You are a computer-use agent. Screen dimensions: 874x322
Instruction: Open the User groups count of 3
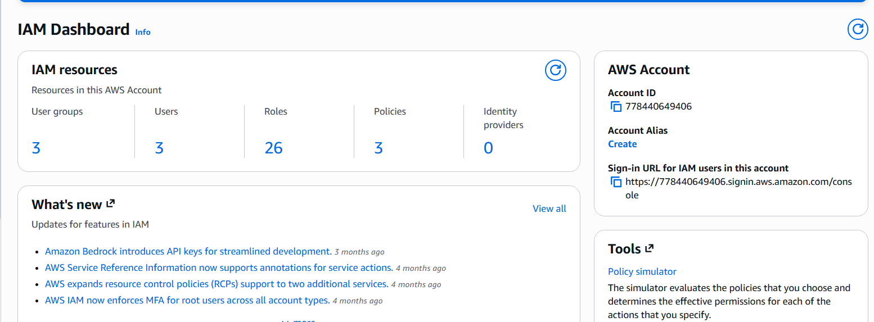(36, 148)
